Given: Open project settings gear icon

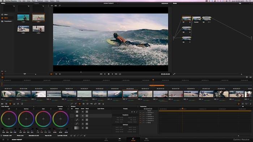Looking at the screenshot, I should click(x=8, y=139).
